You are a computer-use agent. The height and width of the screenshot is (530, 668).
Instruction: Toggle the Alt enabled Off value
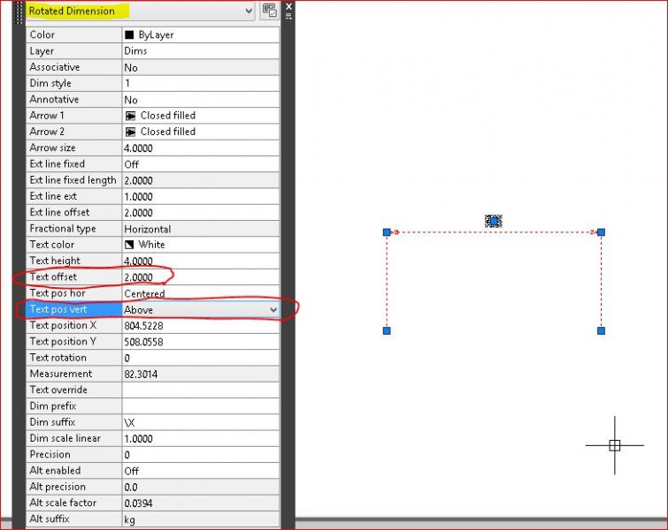pyautogui.click(x=201, y=471)
